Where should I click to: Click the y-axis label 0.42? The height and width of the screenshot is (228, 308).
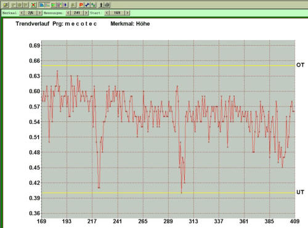[34, 183]
